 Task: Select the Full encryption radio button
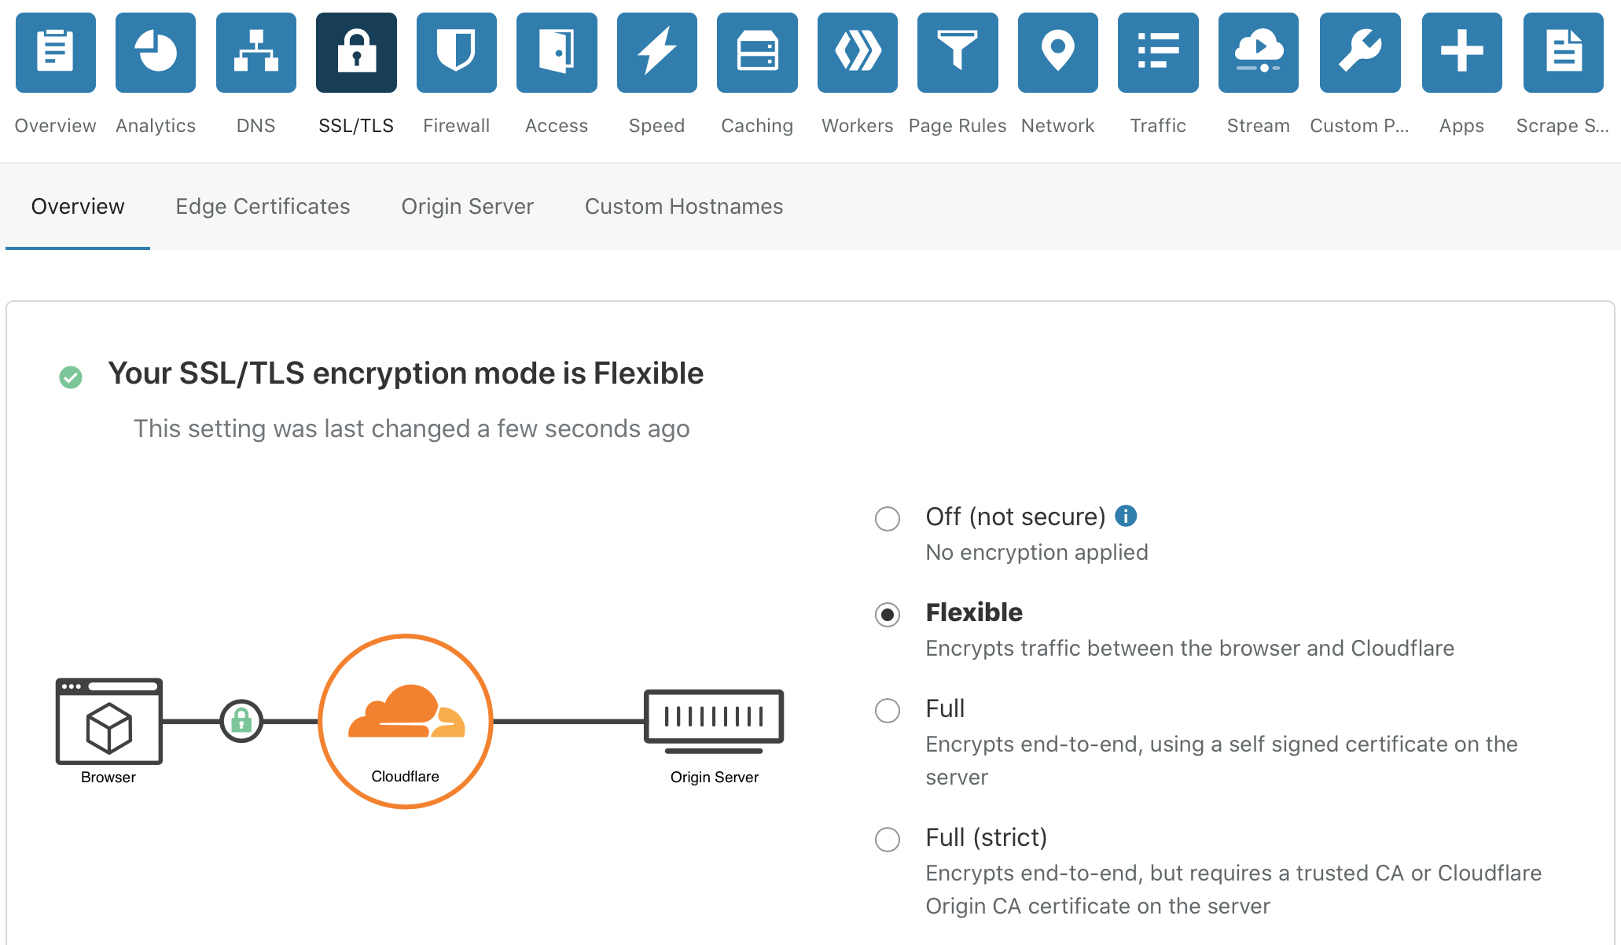coord(888,711)
